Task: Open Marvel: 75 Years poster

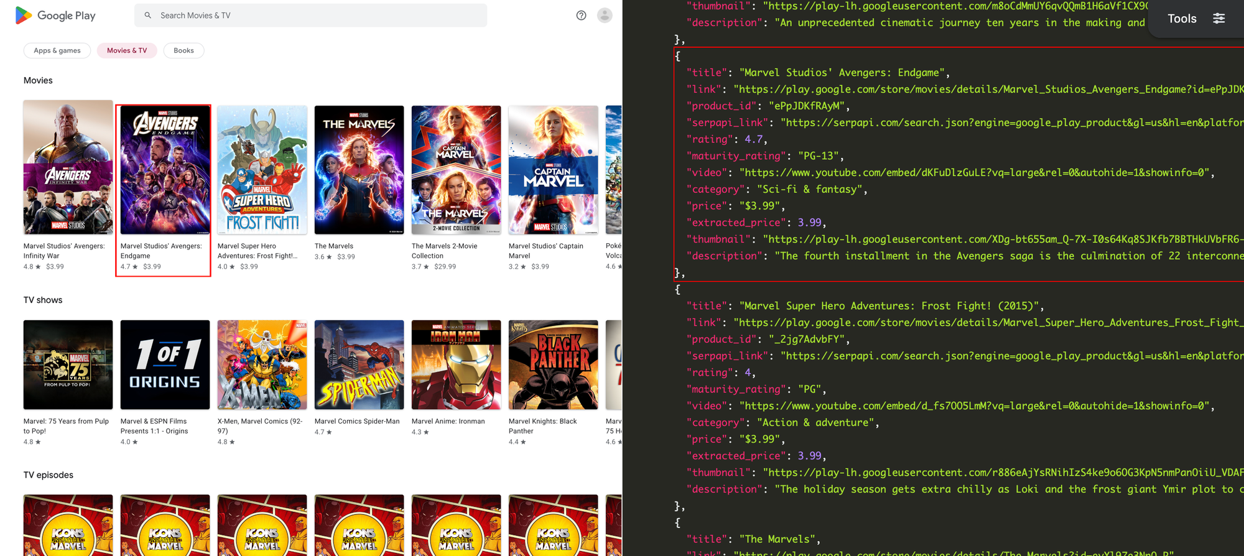Action: click(68, 365)
